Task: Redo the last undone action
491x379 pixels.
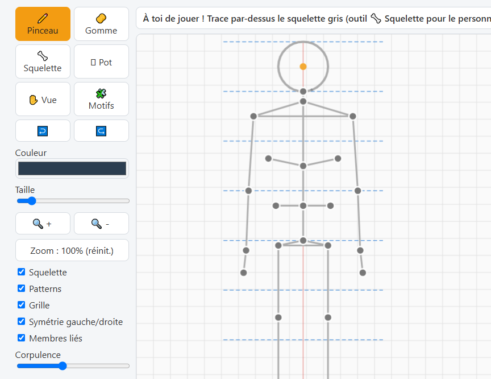Action: coord(101,131)
